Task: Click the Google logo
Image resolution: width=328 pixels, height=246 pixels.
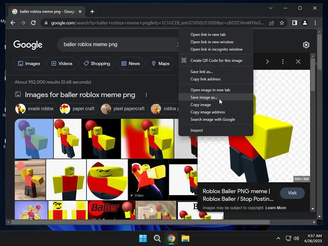Action: click(x=28, y=45)
